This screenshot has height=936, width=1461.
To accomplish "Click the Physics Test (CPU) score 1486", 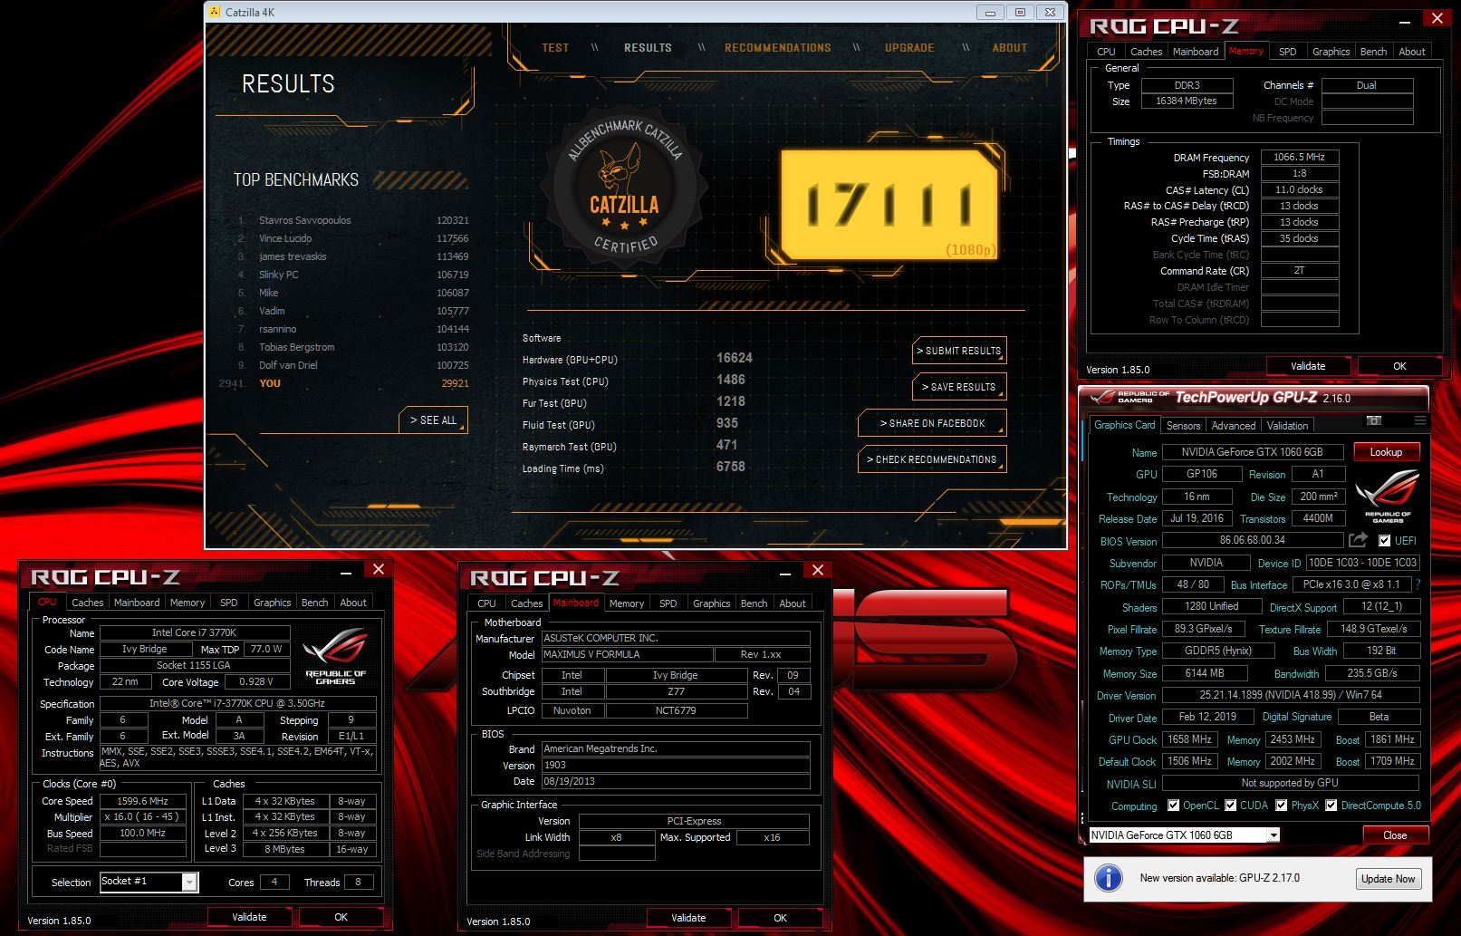I will pos(731,380).
